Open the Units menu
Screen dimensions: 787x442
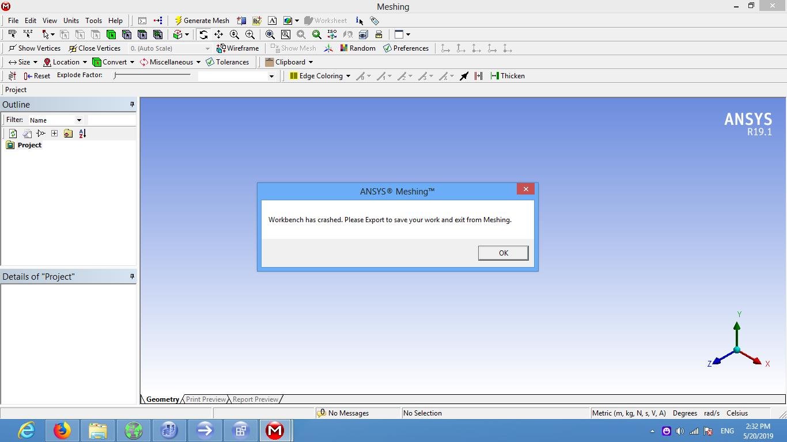click(x=71, y=21)
